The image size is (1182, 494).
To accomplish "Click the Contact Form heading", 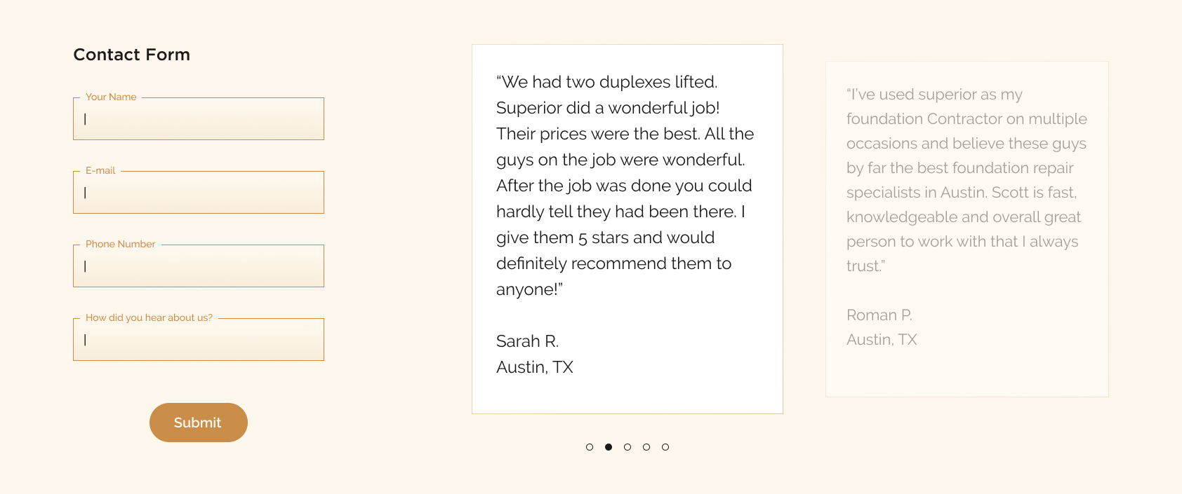I will click(x=132, y=55).
